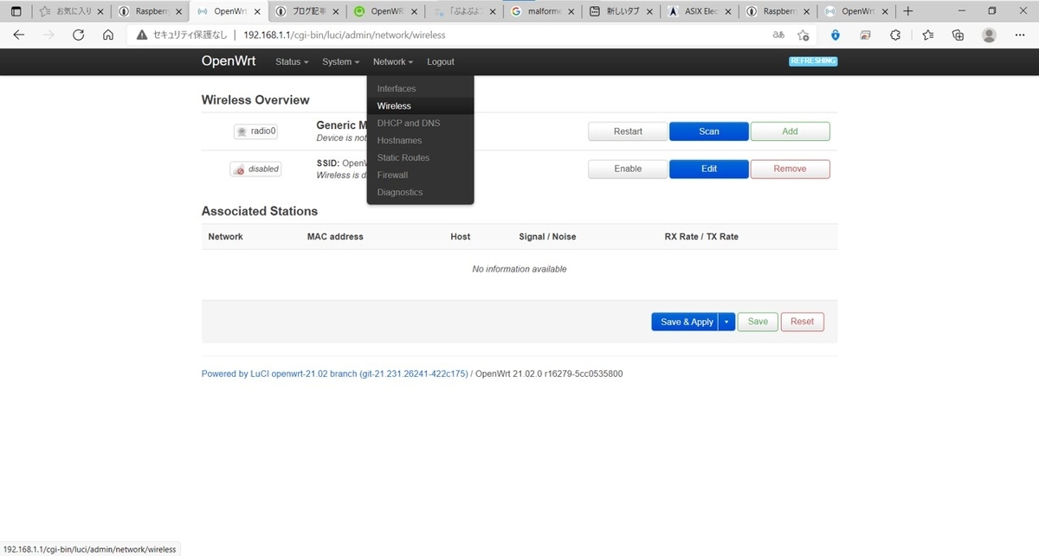Image resolution: width=1039 pixels, height=556 pixels.
Task: Close the ASIX Elec tab
Action: 727,11
